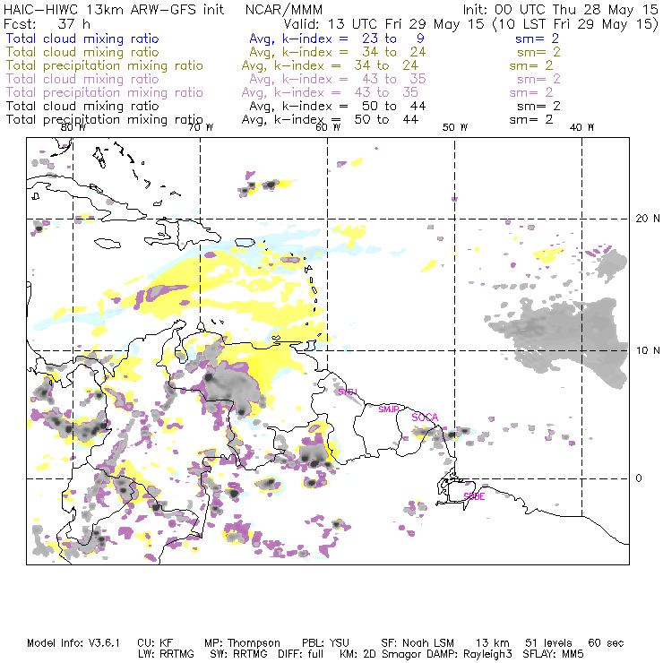663x663 pixels.
Task: Click the '60 sec' time step text
Action: click(606, 643)
